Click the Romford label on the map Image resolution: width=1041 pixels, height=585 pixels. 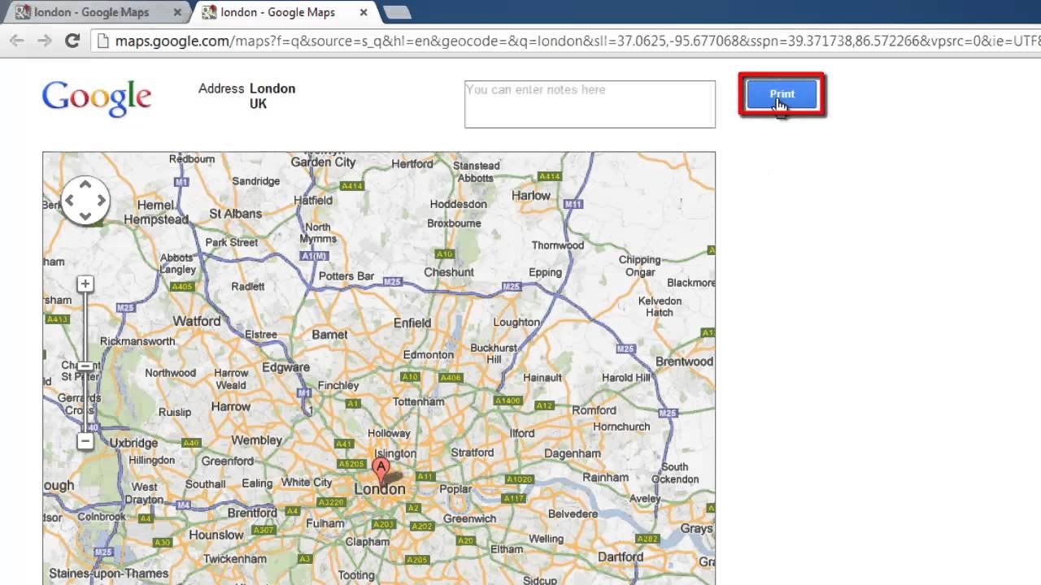[x=594, y=410]
